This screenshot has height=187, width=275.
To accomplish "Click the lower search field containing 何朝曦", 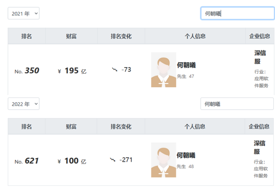I will coord(237,104).
